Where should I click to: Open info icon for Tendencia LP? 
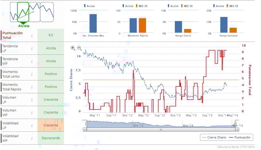tap(32, 48)
